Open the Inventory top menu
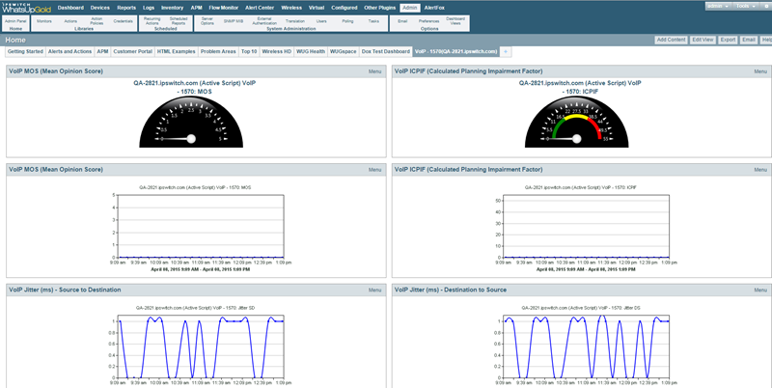772x388 pixels. (173, 8)
